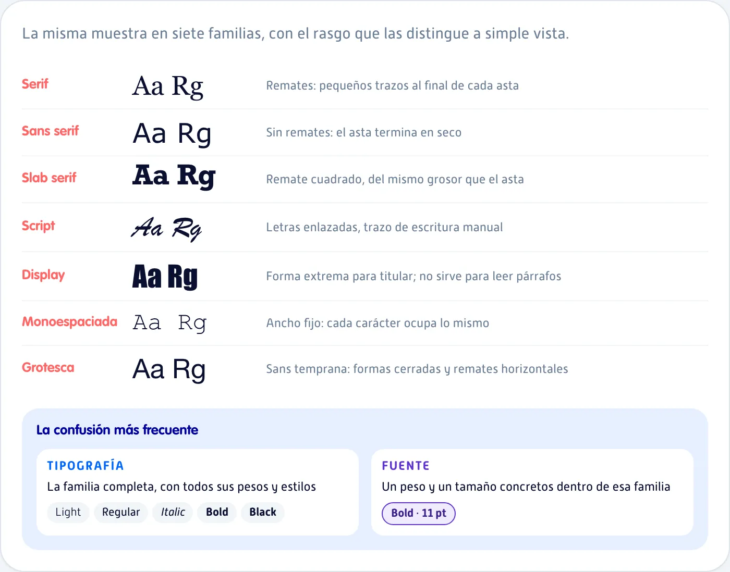Click 'La confusión más frecuente' heading
Viewport: 730px width, 572px height.
point(117,430)
